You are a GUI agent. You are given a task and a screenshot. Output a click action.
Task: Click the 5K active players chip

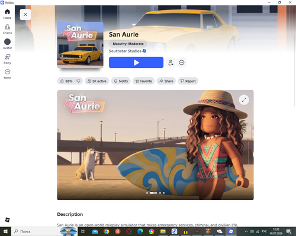click(x=97, y=81)
